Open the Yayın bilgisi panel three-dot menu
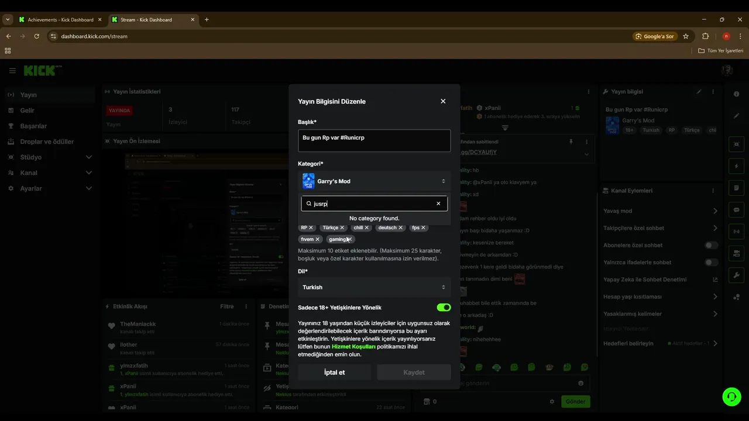The width and height of the screenshot is (749, 421). [x=713, y=92]
